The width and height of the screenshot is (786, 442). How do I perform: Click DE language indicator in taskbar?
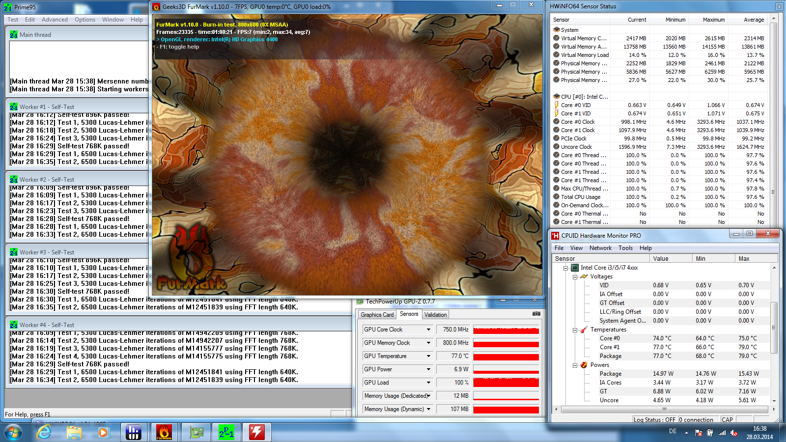pos(673,431)
